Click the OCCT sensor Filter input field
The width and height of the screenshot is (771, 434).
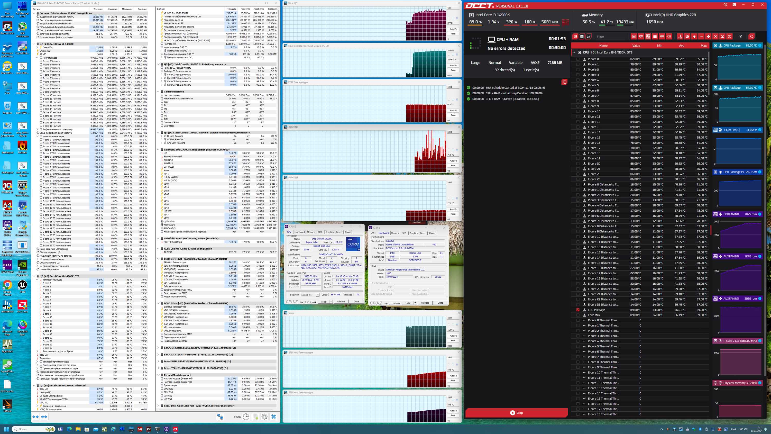coord(611,37)
